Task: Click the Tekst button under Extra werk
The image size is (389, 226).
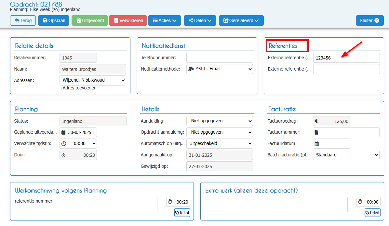Action: (x=372, y=213)
